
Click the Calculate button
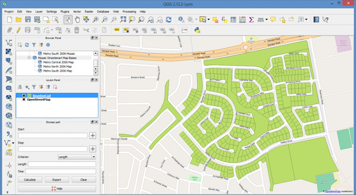pos(30,180)
